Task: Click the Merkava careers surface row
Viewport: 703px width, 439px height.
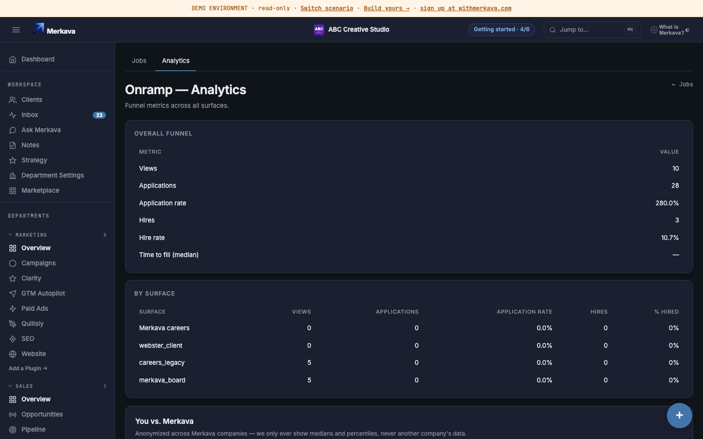Action: pyautogui.click(x=409, y=328)
